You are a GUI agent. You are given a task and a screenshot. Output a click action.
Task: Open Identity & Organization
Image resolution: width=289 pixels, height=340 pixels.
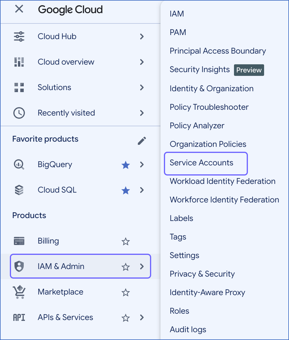(211, 88)
